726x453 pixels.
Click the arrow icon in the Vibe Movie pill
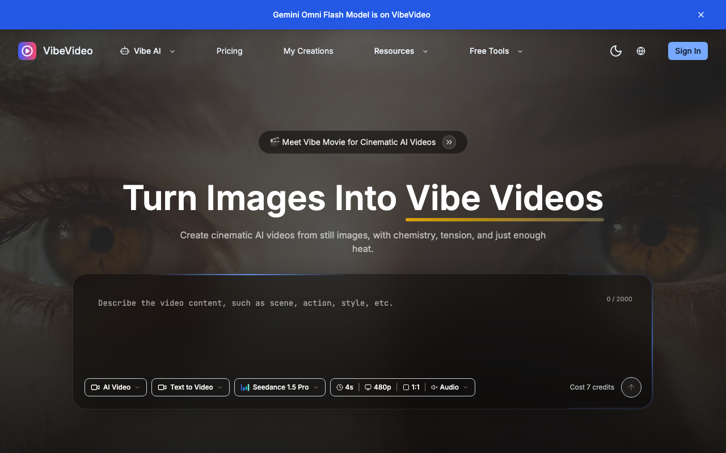[x=449, y=142]
